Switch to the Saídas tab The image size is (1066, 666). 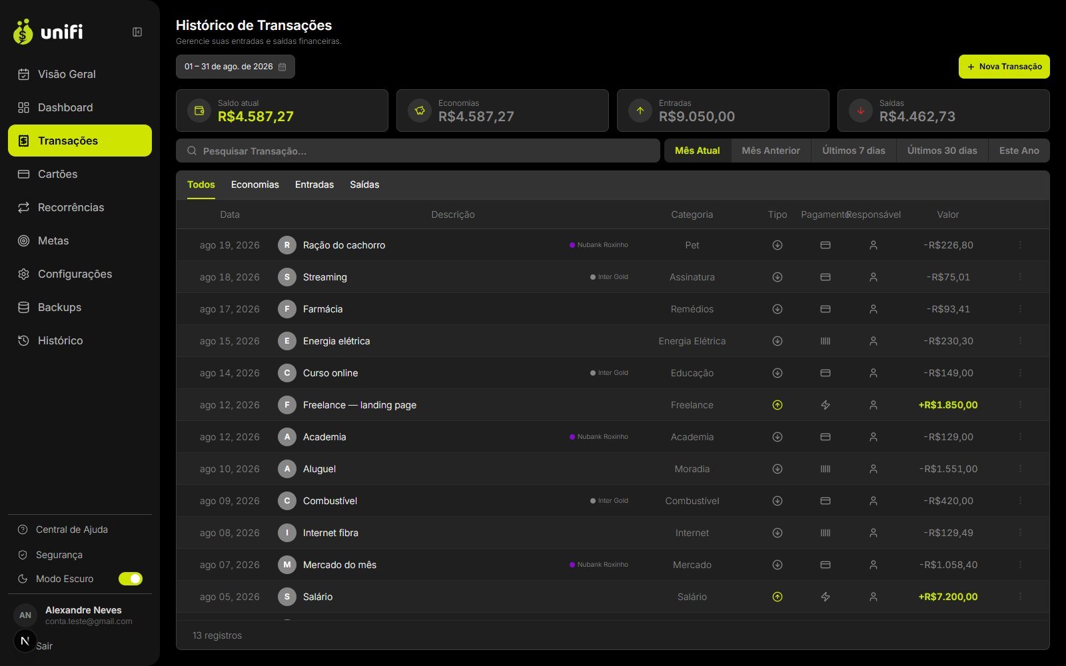click(364, 184)
